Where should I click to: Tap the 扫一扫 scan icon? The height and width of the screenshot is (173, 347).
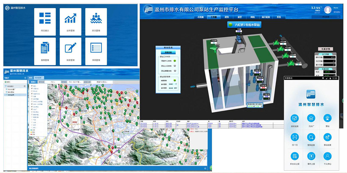pyautogui.click(x=295, y=139)
